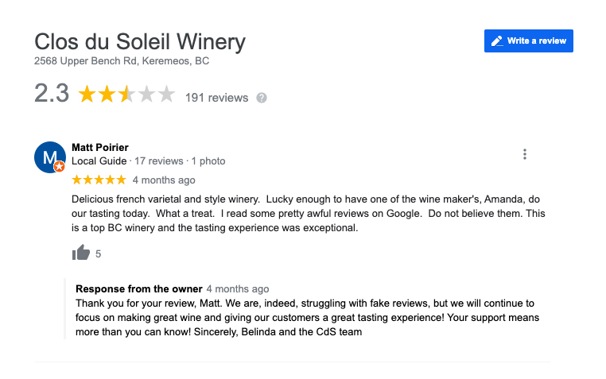Click the pencil icon in review button
Image resolution: width=606 pixels, height=379 pixels.
[497, 41]
